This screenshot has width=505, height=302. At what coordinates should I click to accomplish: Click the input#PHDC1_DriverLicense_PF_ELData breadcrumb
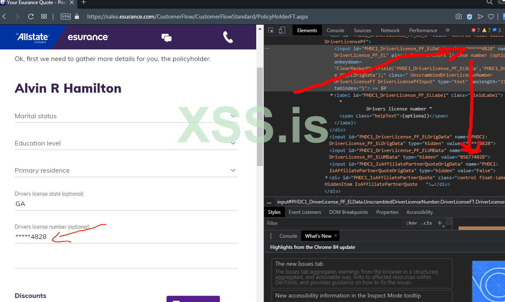point(391,202)
